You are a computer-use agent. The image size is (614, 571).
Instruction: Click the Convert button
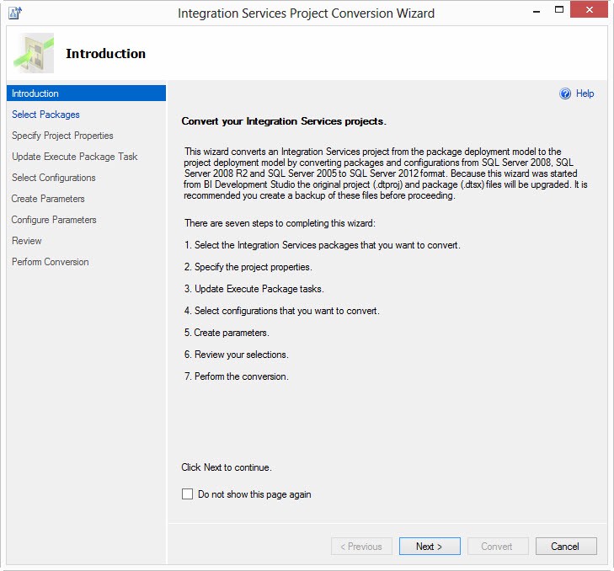(497, 547)
